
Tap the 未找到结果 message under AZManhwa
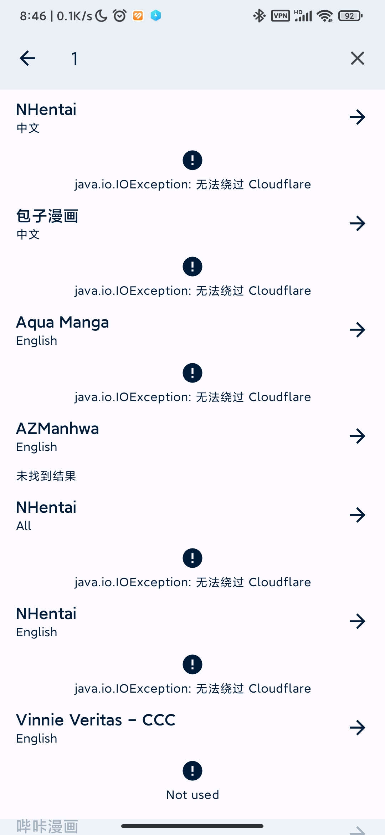pyautogui.click(x=46, y=476)
